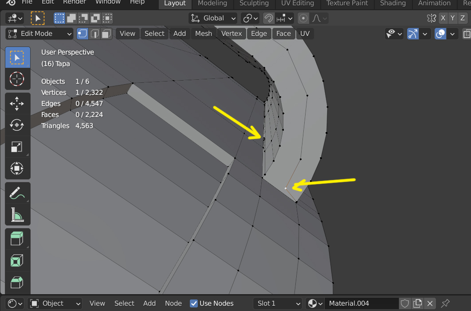Viewport: 471px width, 311px height.
Task: Open the Object shader type dropdown
Action: pos(55,303)
